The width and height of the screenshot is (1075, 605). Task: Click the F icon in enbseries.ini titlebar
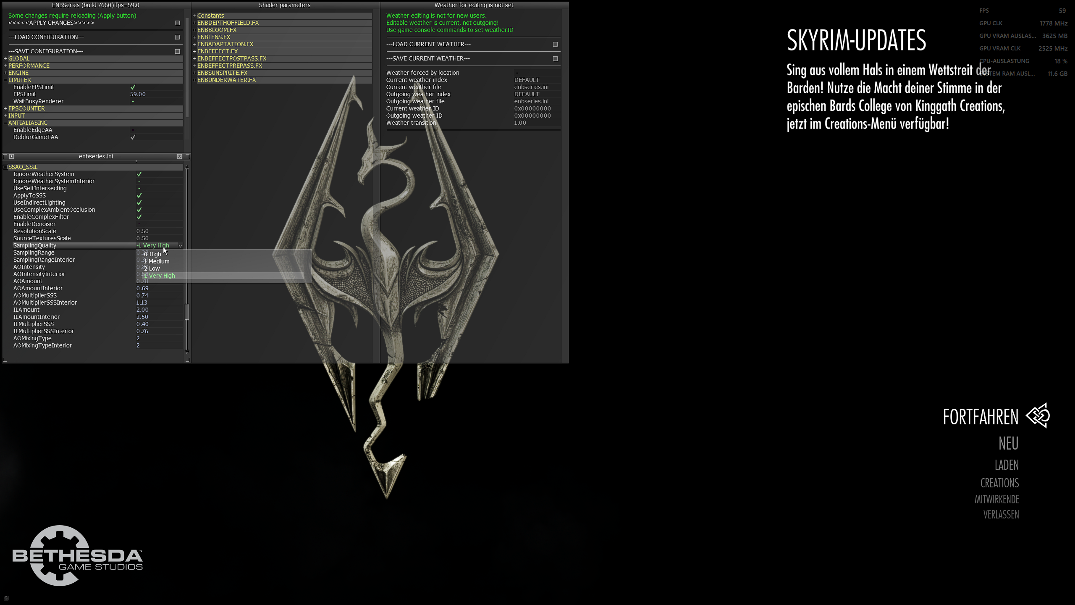click(x=12, y=157)
